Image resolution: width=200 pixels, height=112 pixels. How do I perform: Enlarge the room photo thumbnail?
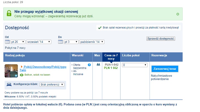[x=11, y=71]
